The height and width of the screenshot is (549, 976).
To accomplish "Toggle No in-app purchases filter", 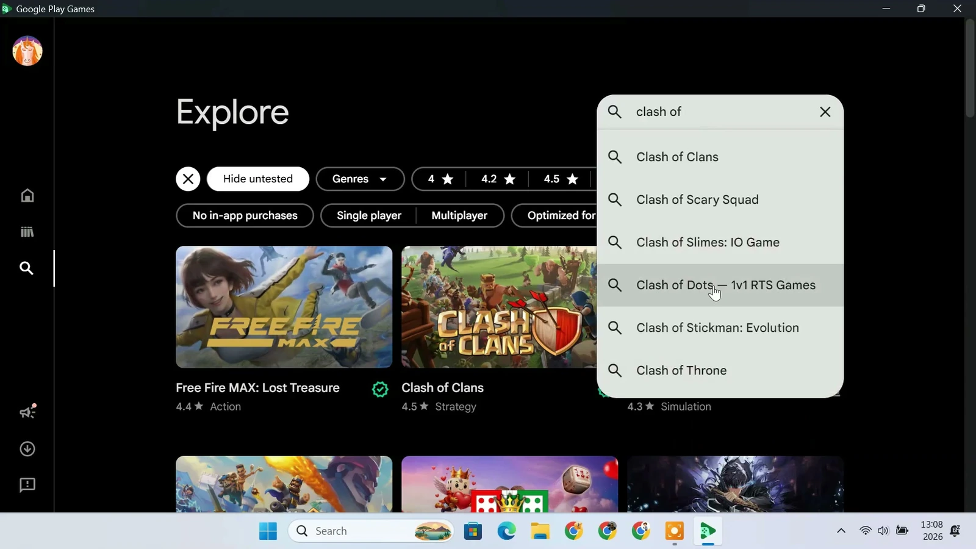I will pos(245,215).
